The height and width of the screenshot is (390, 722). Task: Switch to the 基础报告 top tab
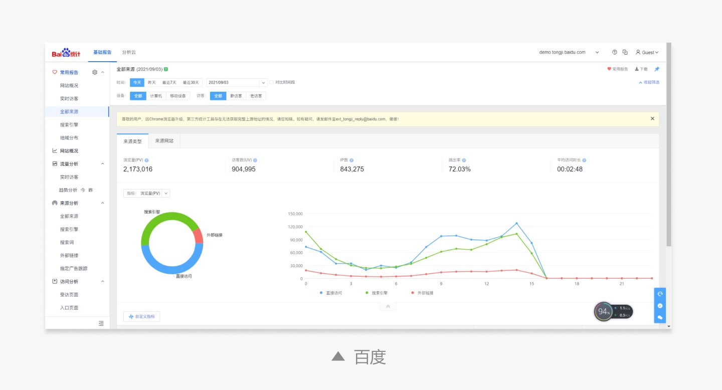(x=102, y=52)
